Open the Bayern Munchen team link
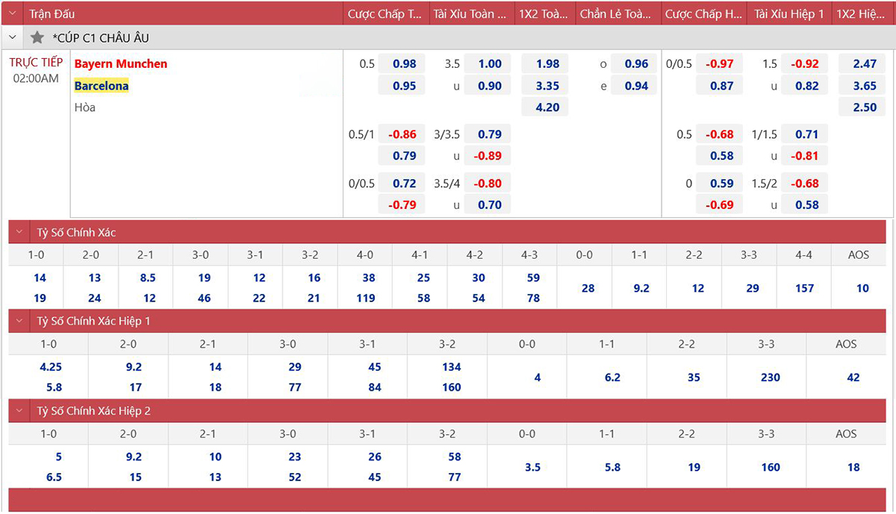The width and height of the screenshot is (896, 514). [x=121, y=64]
